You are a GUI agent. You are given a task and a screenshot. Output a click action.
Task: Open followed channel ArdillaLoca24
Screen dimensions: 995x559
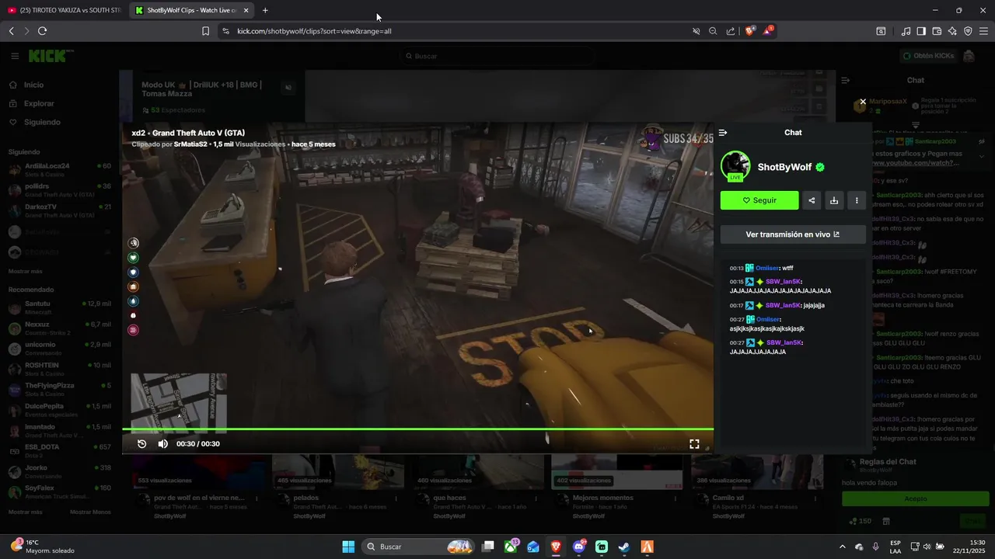[x=59, y=169]
